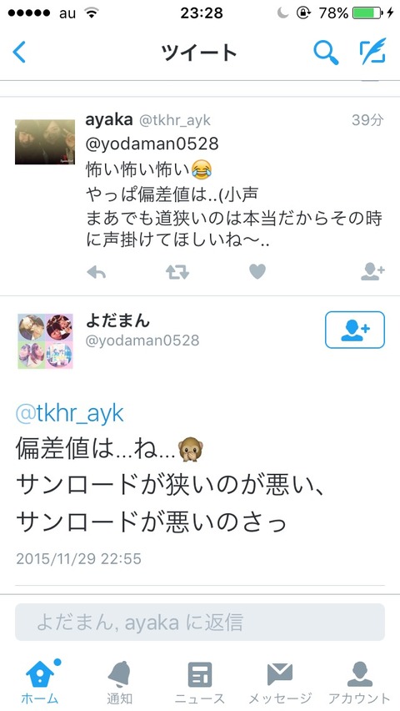400x711 pixels.
Task: Open the 通知 notifications tab
Action: (x=120, y=682)
